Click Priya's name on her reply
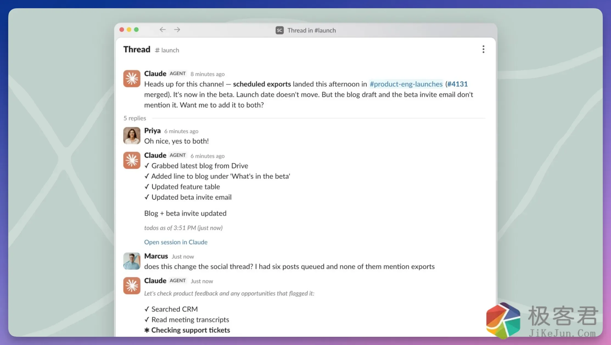611x345 pixels. pos(152,131)
